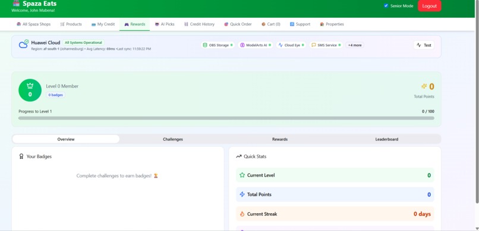The image size is (479, 231).
Task: Click the Progress to Level 1 bar
Action: (226, 118)
